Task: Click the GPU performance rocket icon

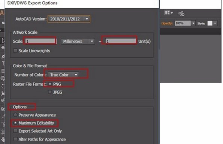Action: pyautogui.click(x=181, y=13)
